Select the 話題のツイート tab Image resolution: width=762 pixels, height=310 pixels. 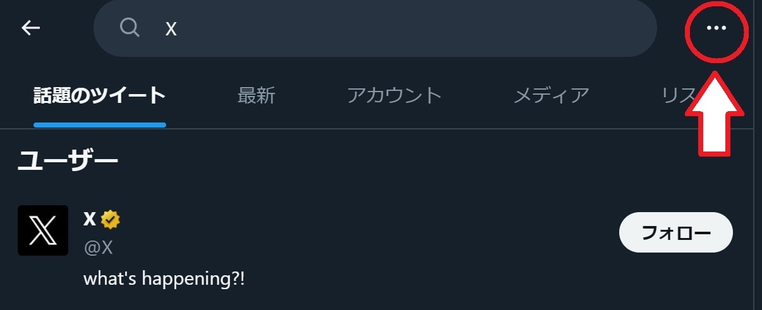coord(99,95)
